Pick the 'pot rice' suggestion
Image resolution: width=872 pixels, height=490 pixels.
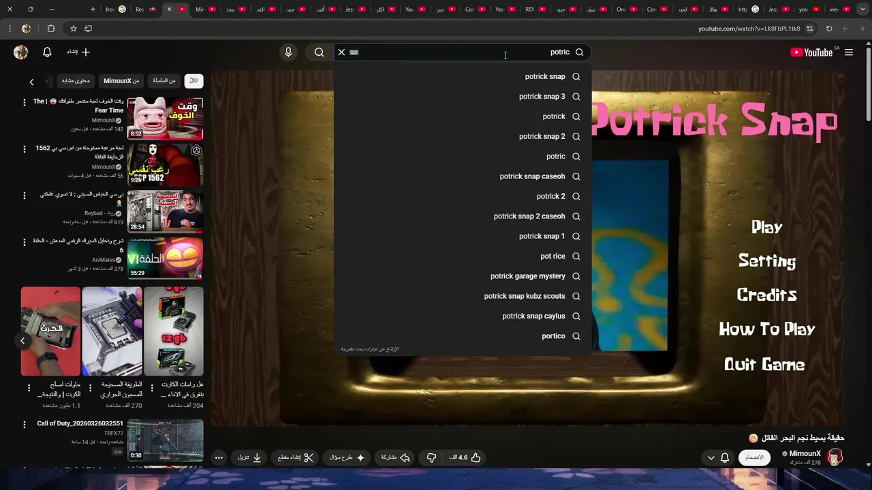pyautogui.click(x=462, y=257)
